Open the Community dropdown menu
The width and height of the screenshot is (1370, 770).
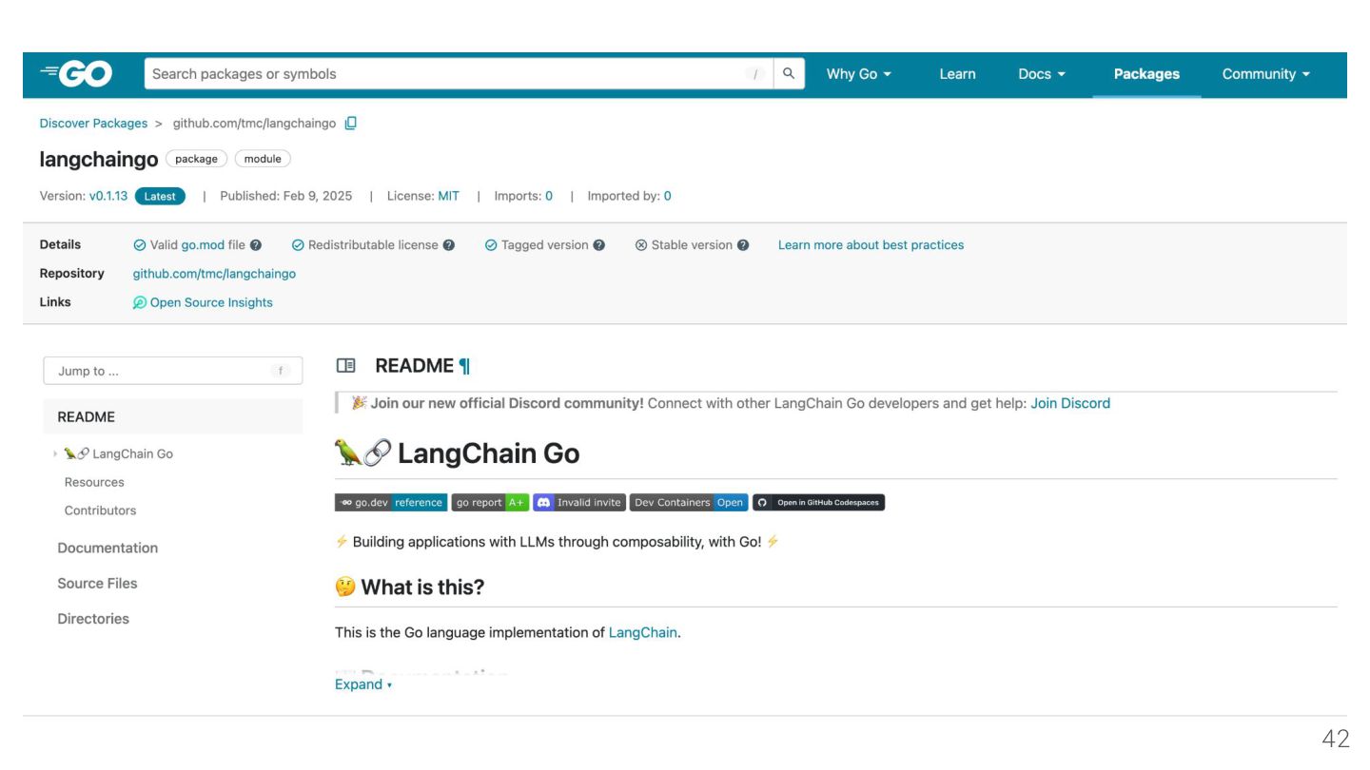pyautogui.click(x=1266, y=74)
